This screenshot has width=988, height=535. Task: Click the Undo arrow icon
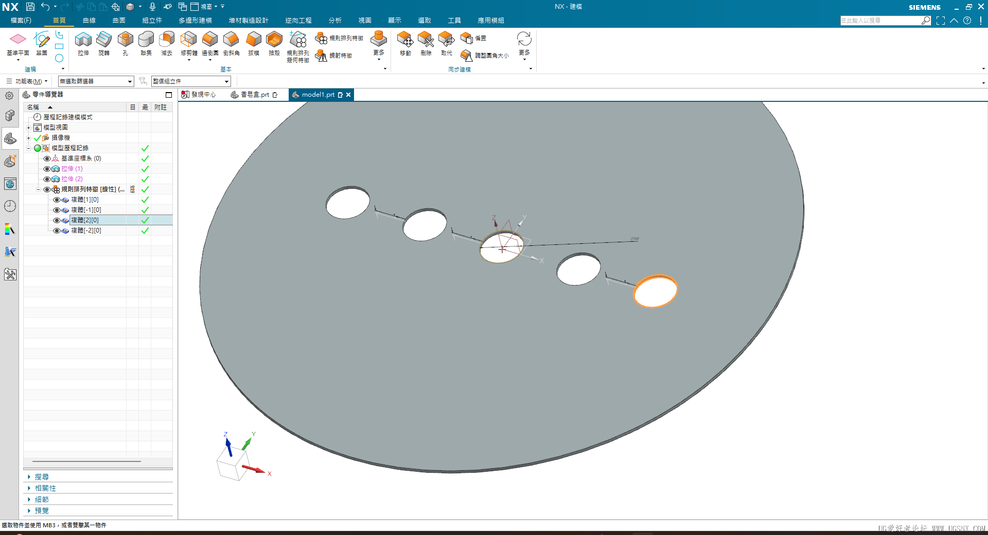pos(45,7)
